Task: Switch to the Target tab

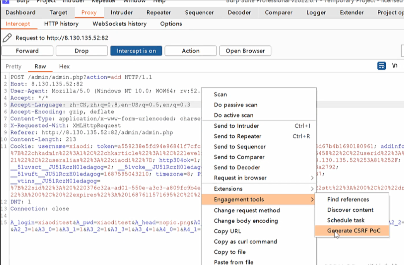Action: (x=58, y=12)
